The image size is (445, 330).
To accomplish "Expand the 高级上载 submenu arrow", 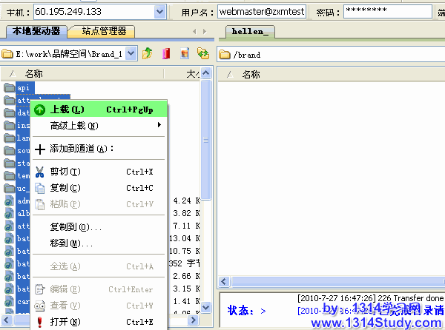I will [159, 126].
